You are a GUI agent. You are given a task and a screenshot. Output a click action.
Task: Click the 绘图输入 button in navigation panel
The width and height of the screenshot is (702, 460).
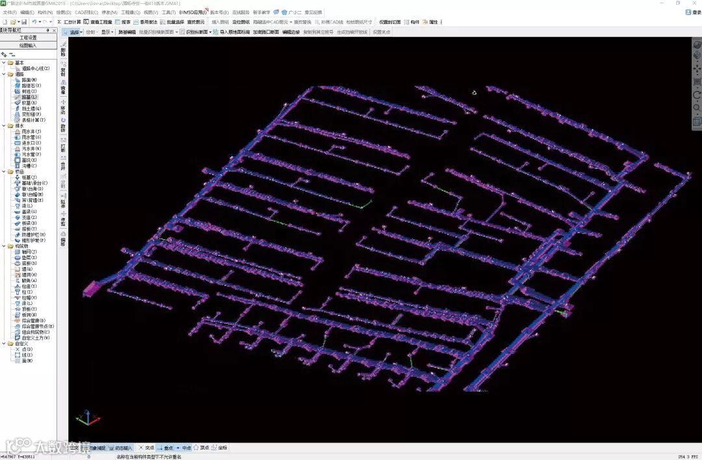[x=28, y=45]
